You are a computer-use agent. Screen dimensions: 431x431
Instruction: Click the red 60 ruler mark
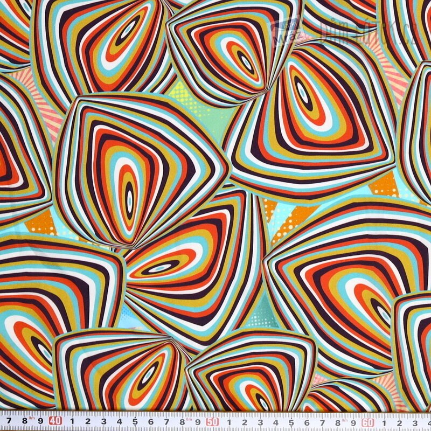click(369, 421)
